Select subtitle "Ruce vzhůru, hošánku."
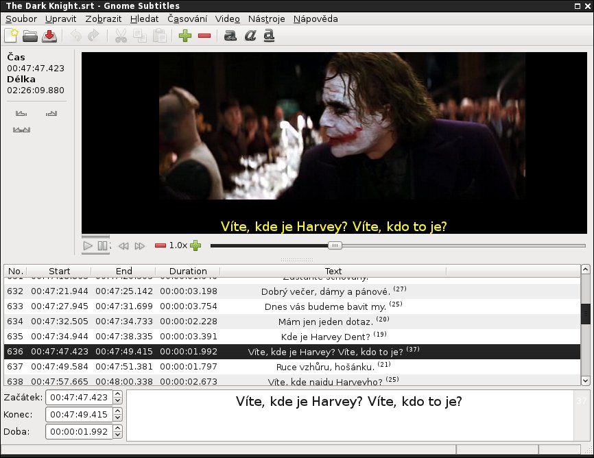594x458 pixels. [292, 367]
